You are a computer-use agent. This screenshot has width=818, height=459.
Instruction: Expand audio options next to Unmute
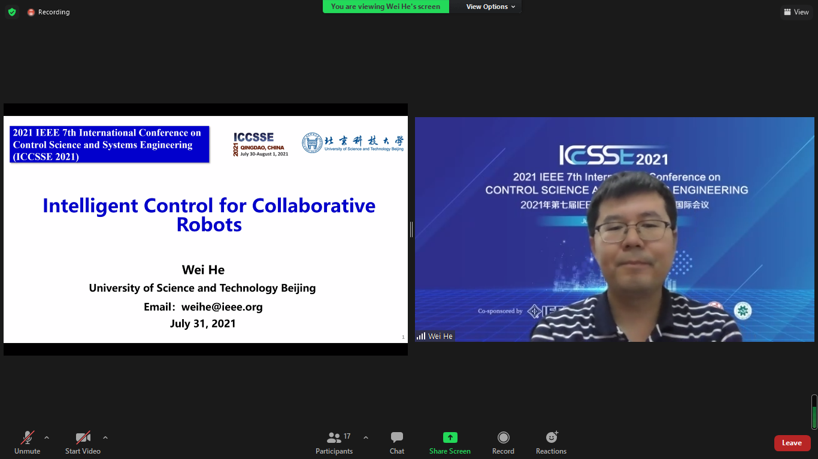pyautogui.click(x=47, y=437)
